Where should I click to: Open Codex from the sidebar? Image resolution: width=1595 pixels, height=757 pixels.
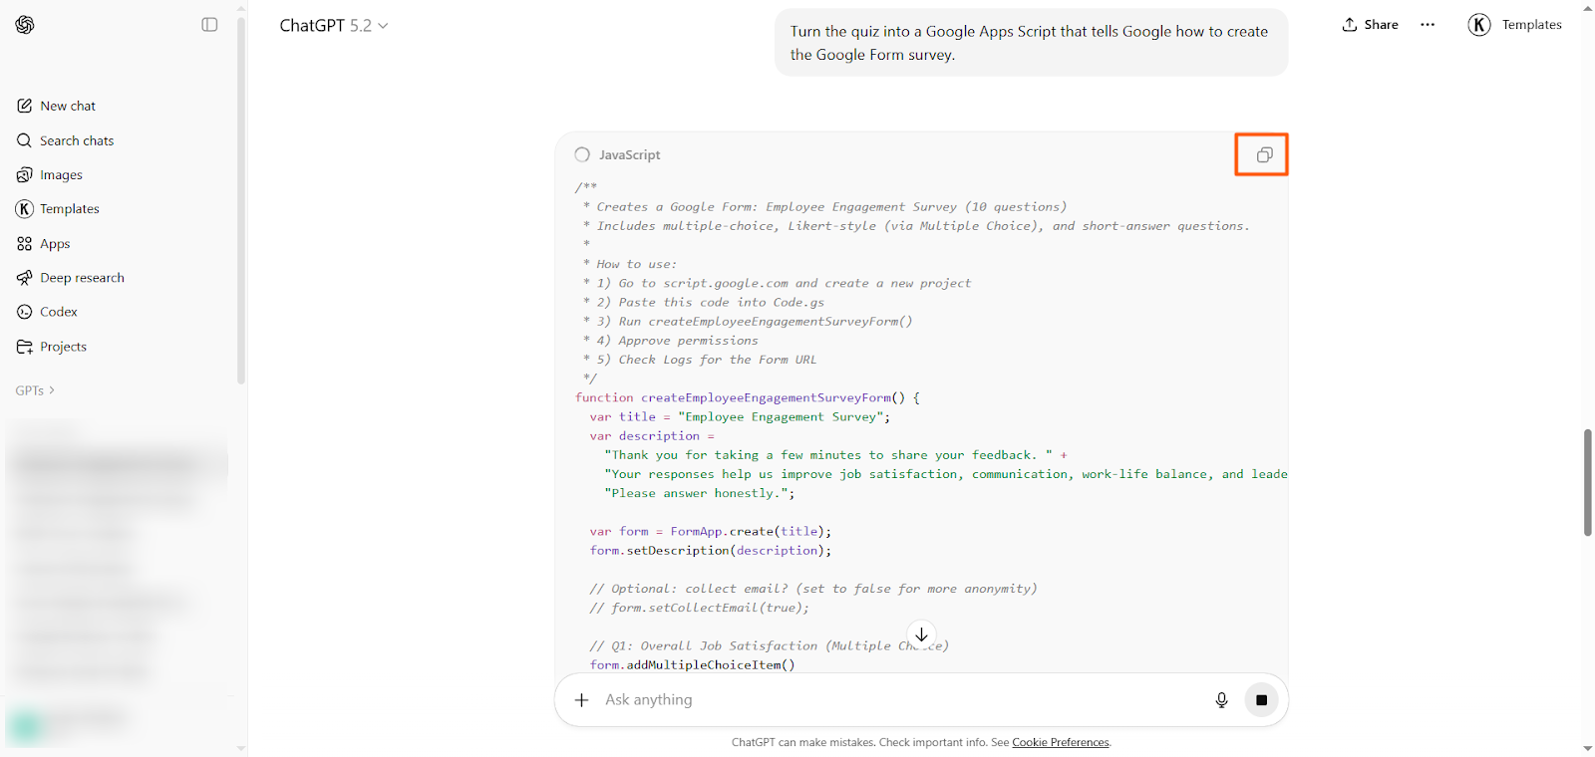58,312
